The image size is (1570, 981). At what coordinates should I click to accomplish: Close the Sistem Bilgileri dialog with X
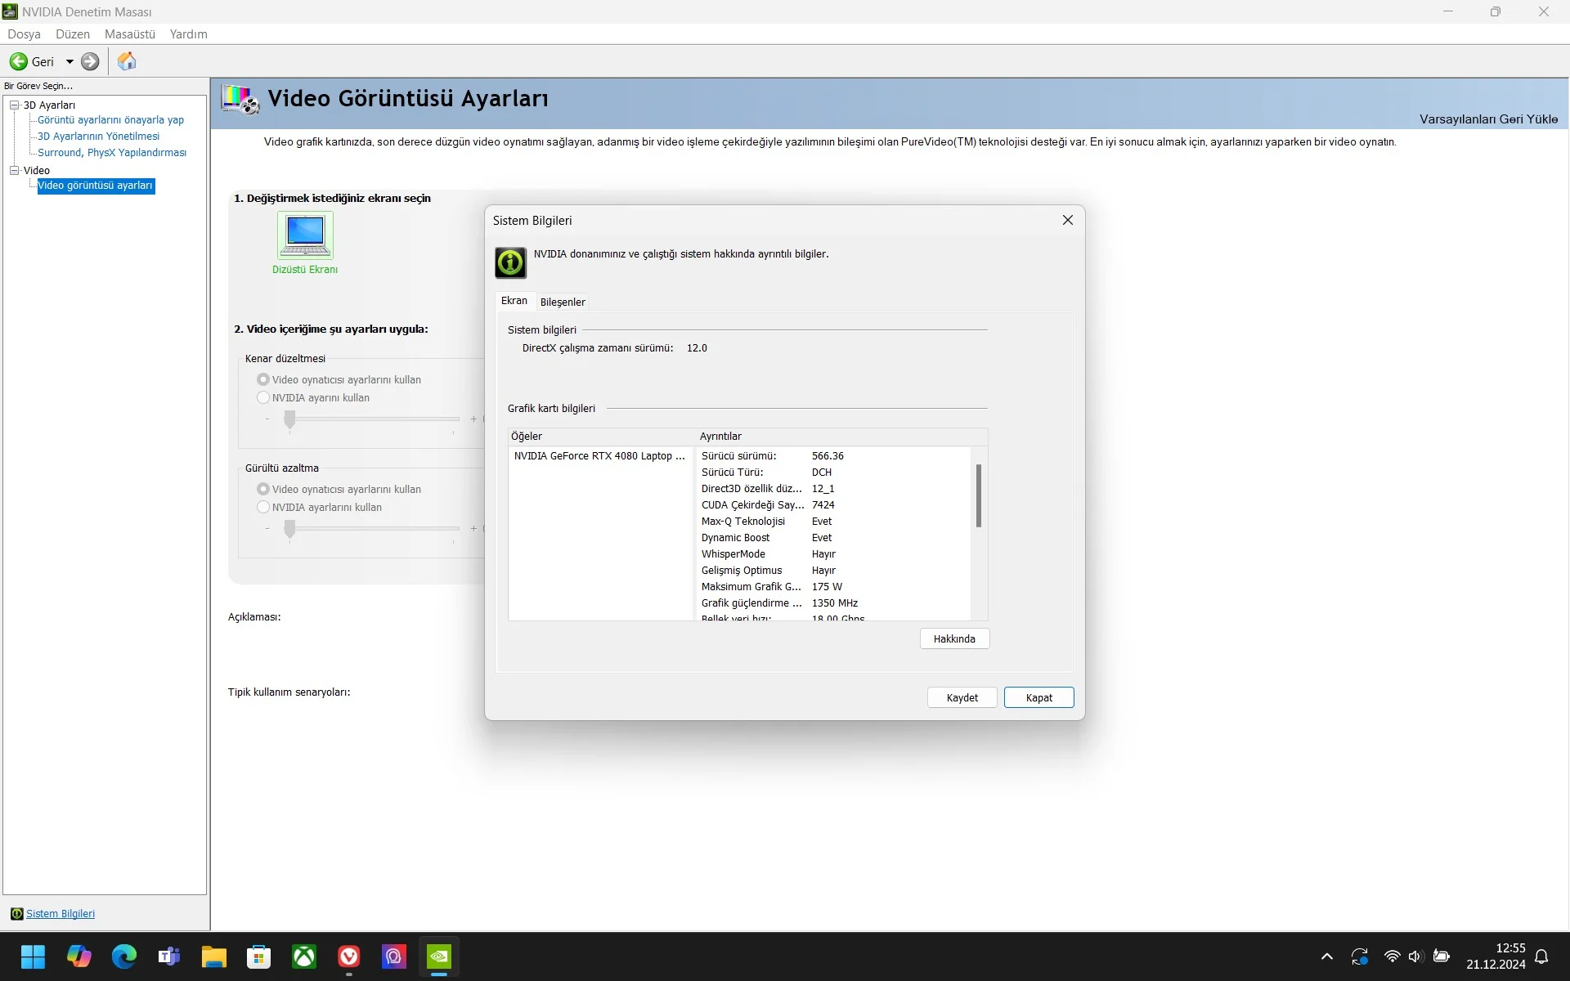(x=1067, y=220)
